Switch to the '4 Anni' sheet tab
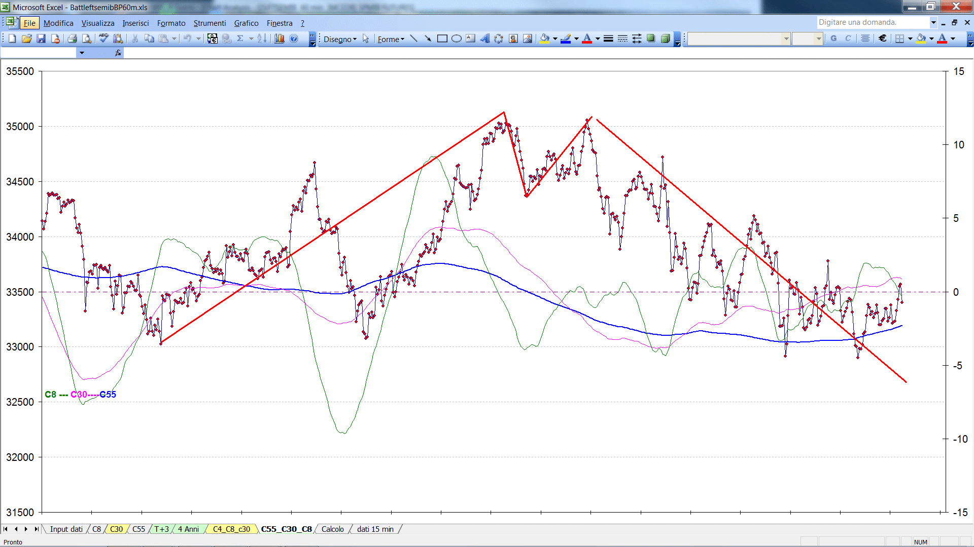The height and width of the screenshot is (547, 974). tap(188, 529)
